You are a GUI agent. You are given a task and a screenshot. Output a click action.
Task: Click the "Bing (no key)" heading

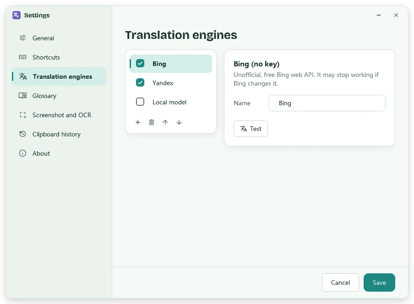(256, 64)
